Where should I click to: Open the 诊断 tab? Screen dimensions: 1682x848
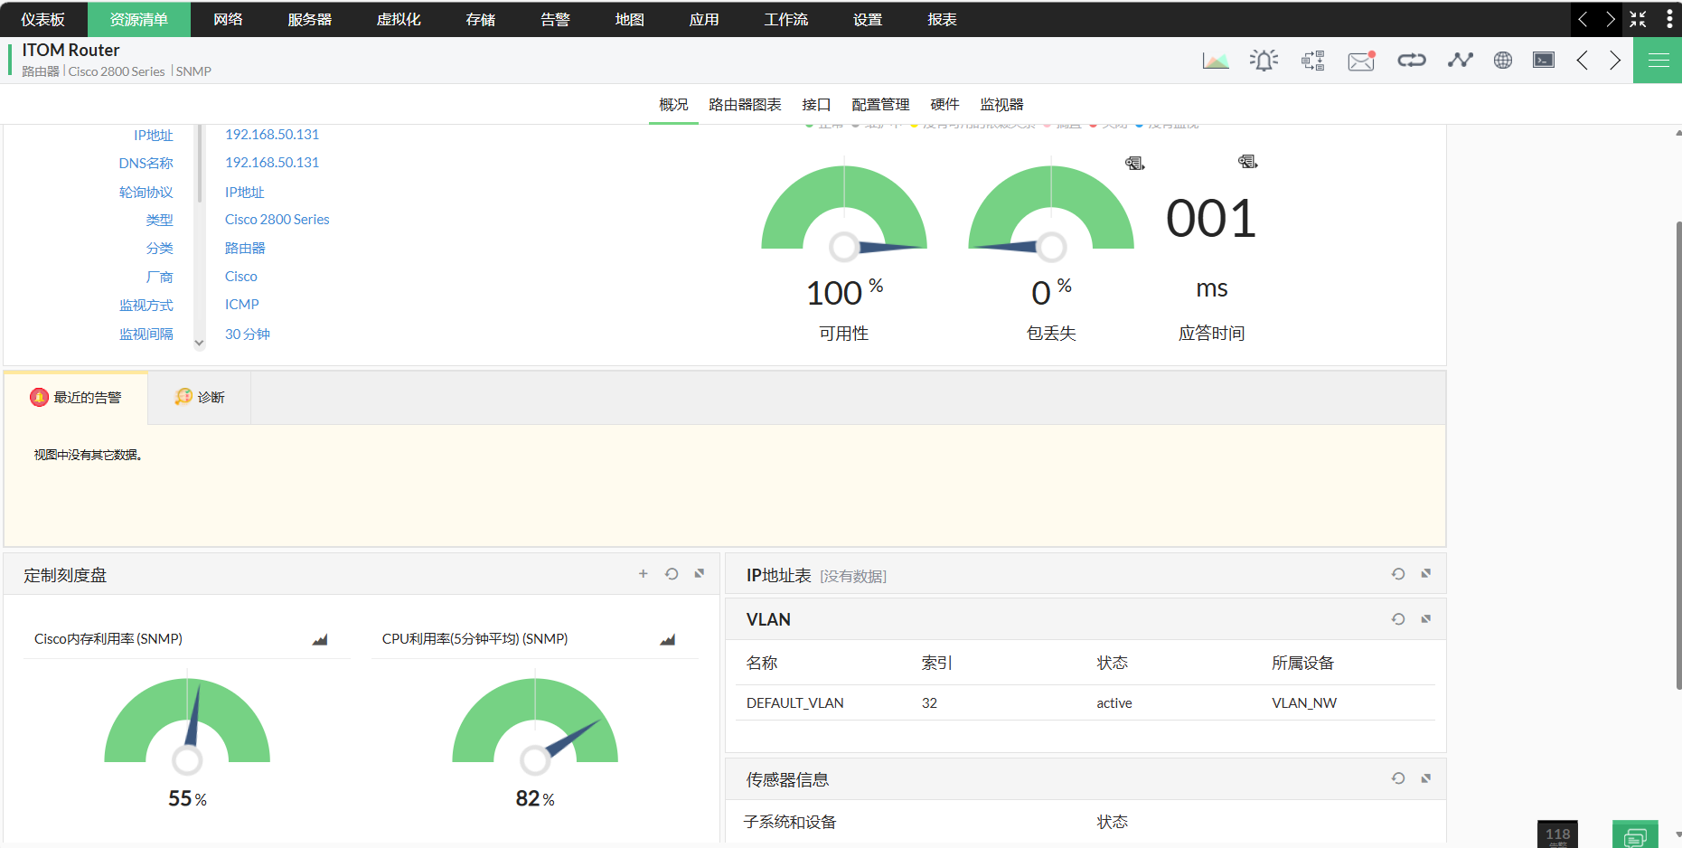pos(200,398)
